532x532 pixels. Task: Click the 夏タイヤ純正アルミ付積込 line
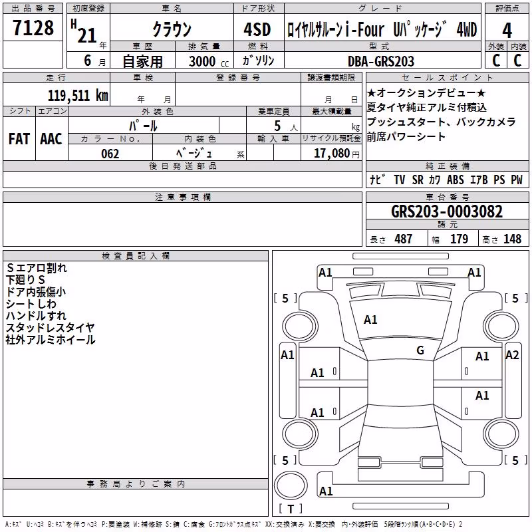(x=427, y=107)
